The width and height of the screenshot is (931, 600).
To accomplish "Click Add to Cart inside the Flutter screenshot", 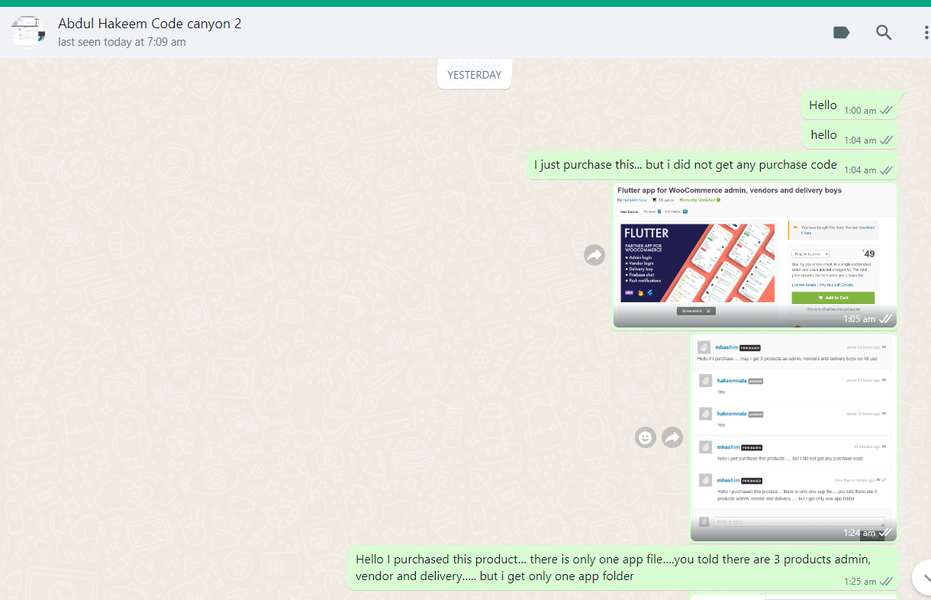I will [x=833, y=298].
